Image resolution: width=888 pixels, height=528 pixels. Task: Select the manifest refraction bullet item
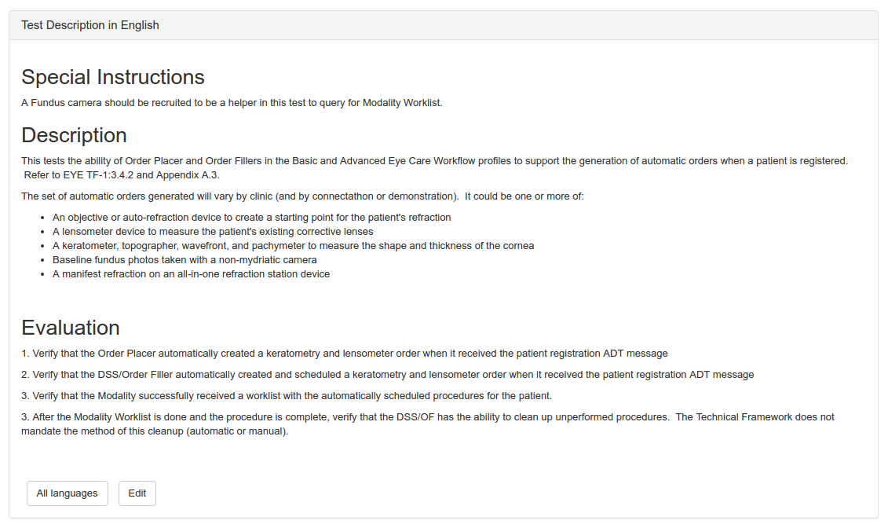(191, 274)
